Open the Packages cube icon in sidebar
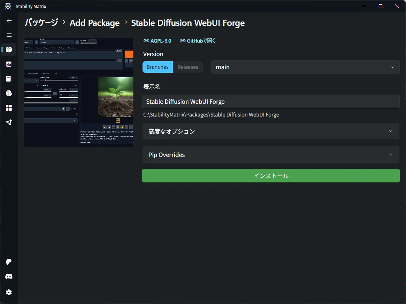Screen dimensions: 406x304 click(9, 50)
